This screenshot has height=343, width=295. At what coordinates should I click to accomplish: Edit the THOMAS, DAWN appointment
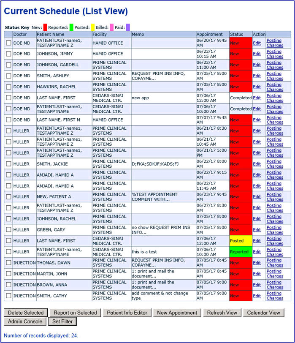point(257,263)
